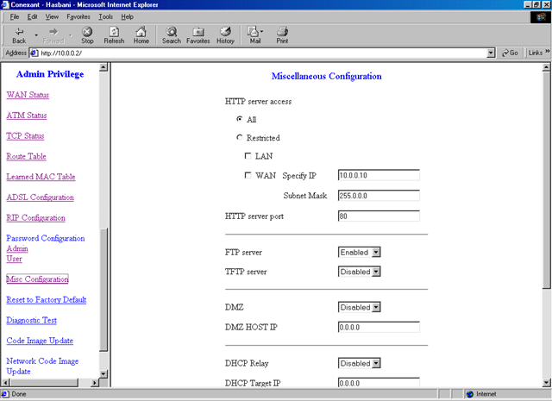
Task: Open the Favorites menu in menu bar
Action: click(x=78, y=16)
